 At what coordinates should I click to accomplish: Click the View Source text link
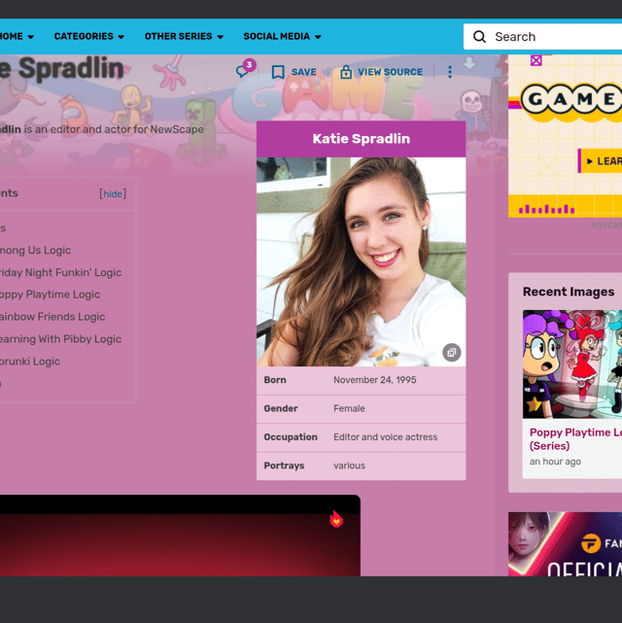390,72
